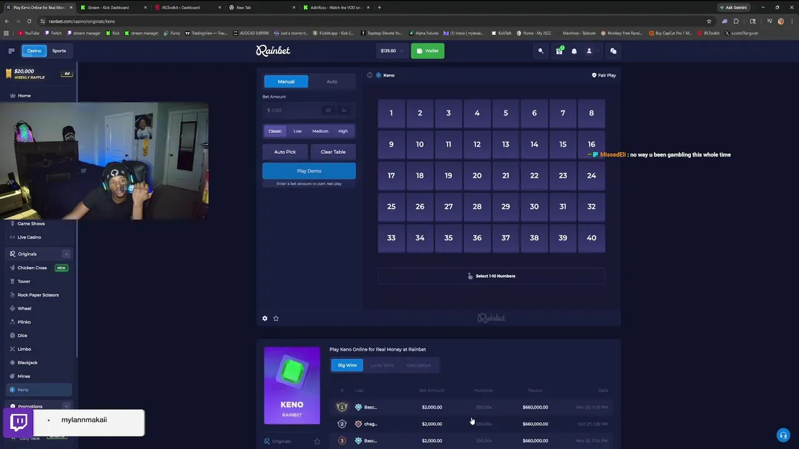Favorite game via star beside Originals

point(316,442)
